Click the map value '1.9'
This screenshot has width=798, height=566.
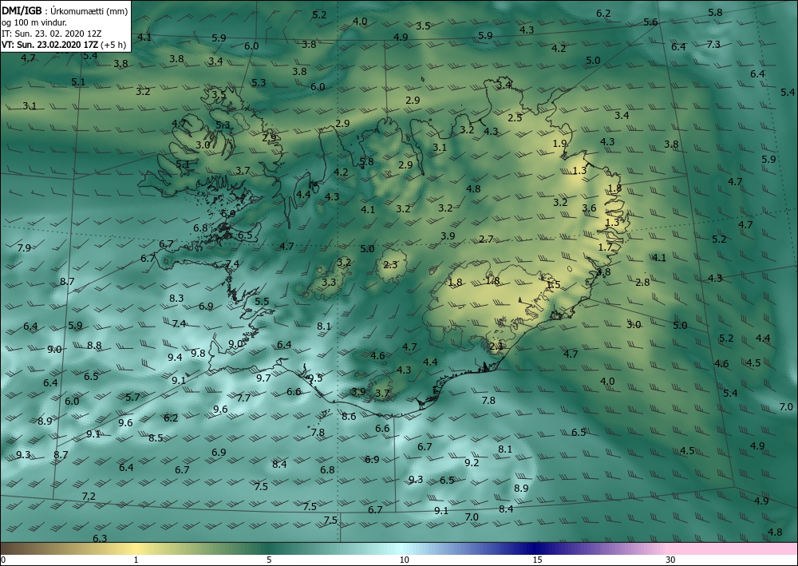(560, 144)
